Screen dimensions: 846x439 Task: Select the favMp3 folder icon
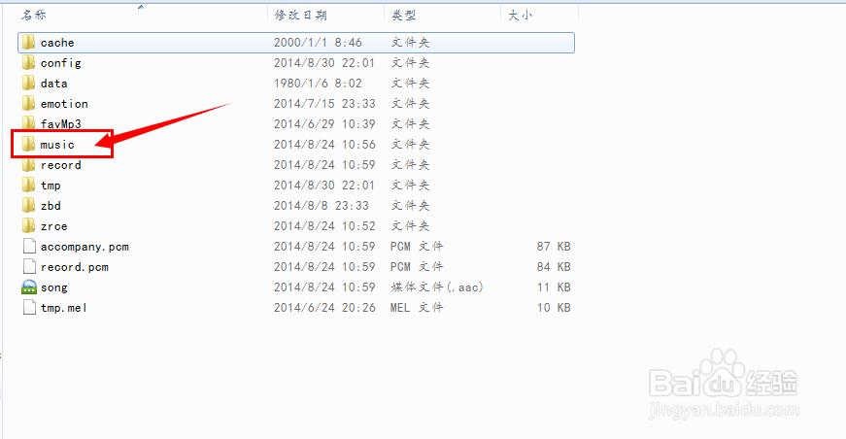pyautogui.click(x=29, y=123)
